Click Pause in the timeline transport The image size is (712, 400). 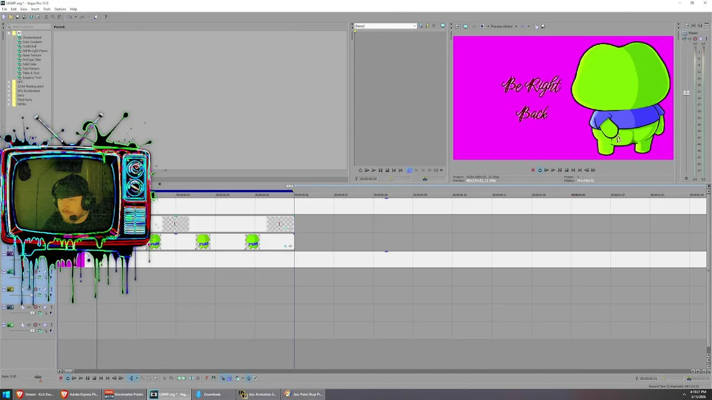point(87,378)
